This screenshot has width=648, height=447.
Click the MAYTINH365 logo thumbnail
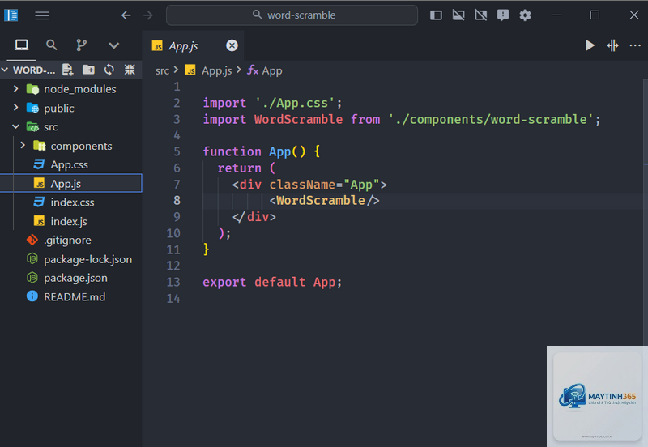597,396
